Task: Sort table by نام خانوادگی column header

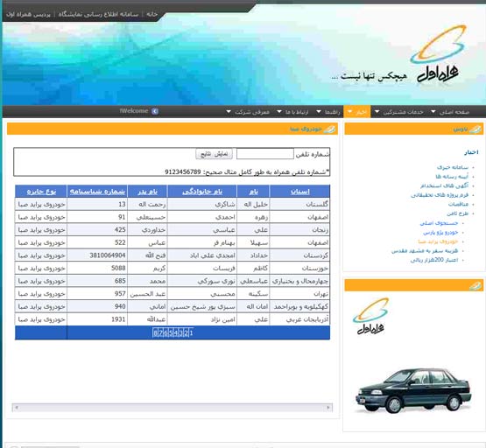Action: pos(202,192)
